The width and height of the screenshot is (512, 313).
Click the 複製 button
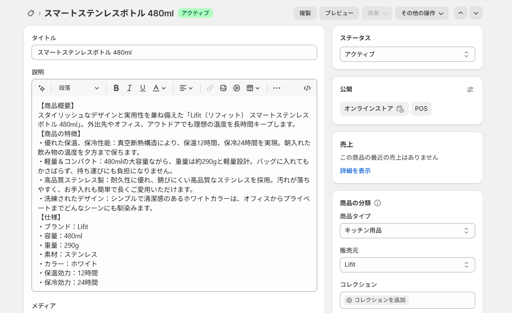[305, 13]
